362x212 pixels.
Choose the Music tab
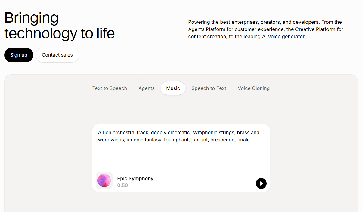coord(173,88)
